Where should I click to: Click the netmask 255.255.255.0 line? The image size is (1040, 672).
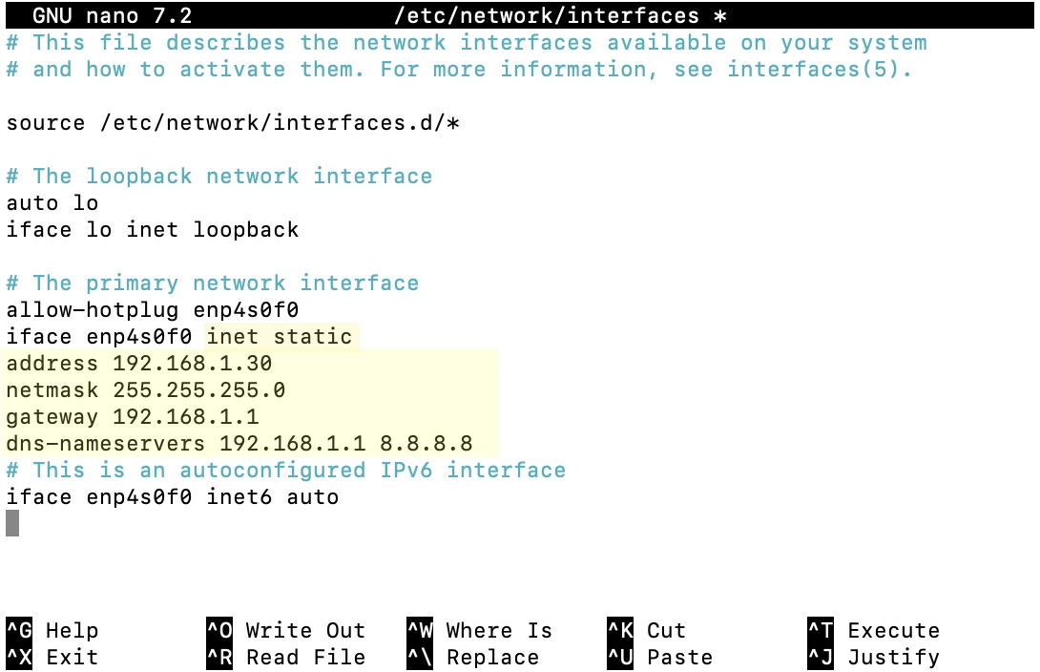click(x=146, y=389)
